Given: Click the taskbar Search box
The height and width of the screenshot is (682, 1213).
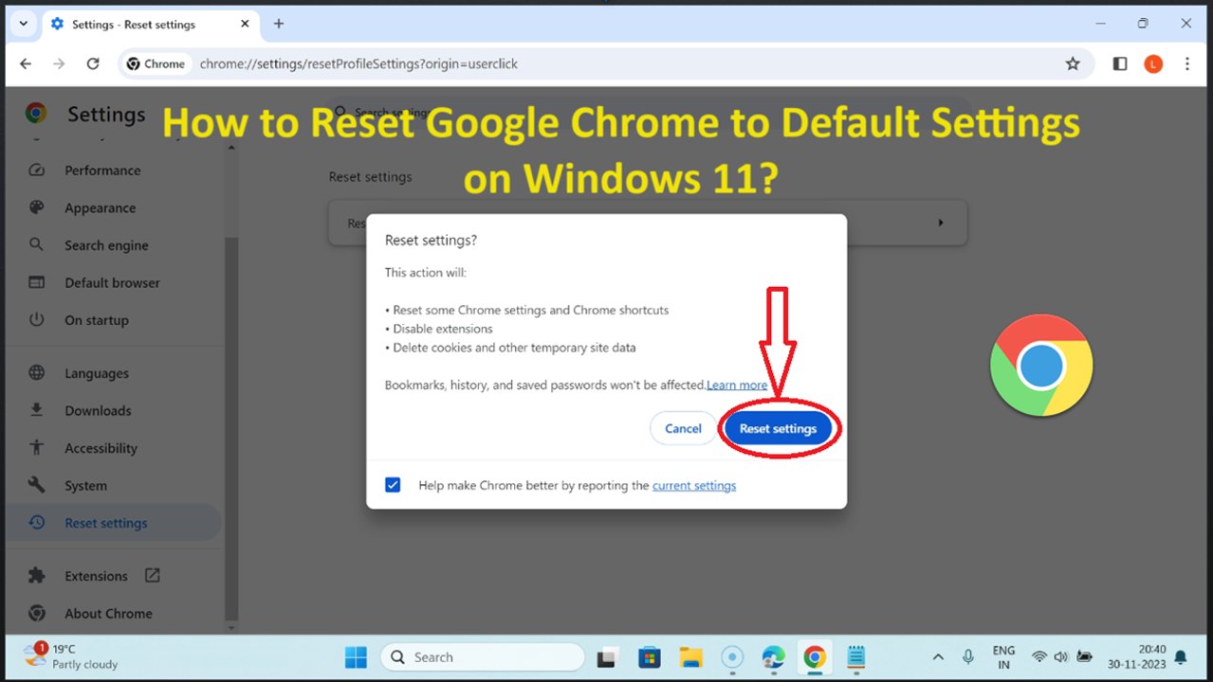Looking at the screenshot, I should click(483, 657).
